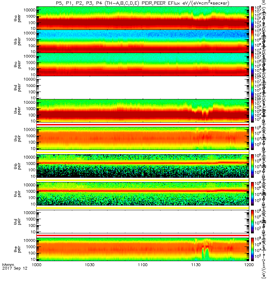Click the yellow bar above thc peir panel
This screenshot has width=267, height=285.
pos(143,180)
